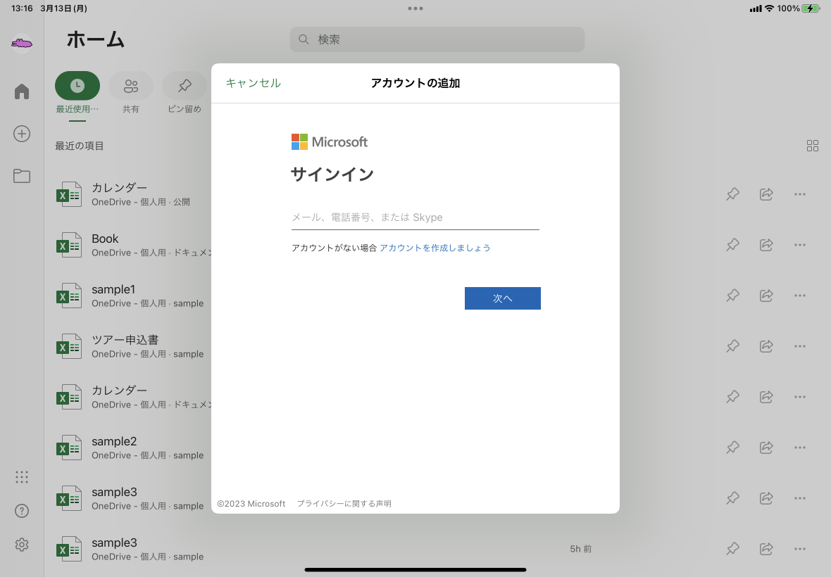Pin the sample2 workbook

point(732,448)
